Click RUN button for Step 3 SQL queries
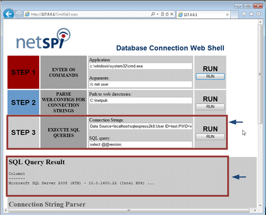 click(x=210, y=136)
